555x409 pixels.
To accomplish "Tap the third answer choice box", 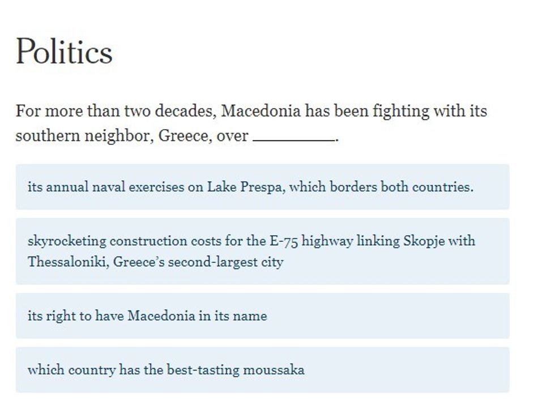I will 262,316.
